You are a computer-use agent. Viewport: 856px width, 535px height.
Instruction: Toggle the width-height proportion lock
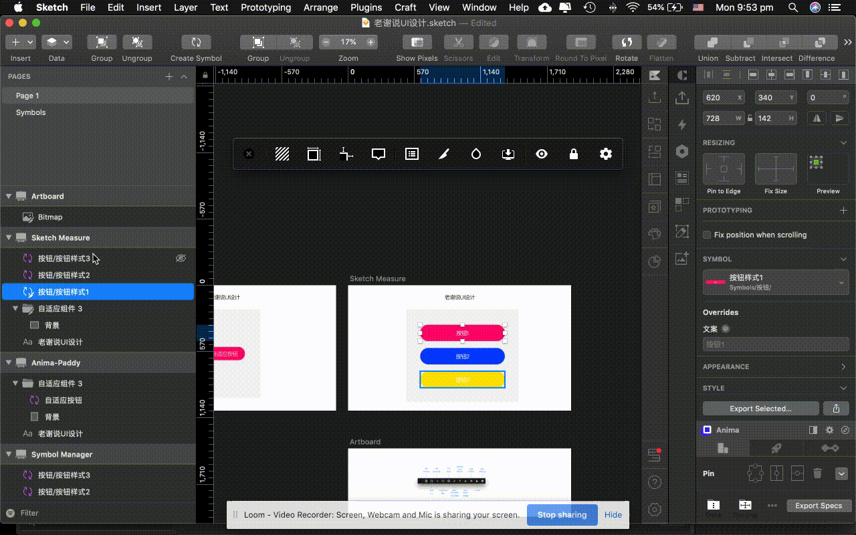click(750, 118)
